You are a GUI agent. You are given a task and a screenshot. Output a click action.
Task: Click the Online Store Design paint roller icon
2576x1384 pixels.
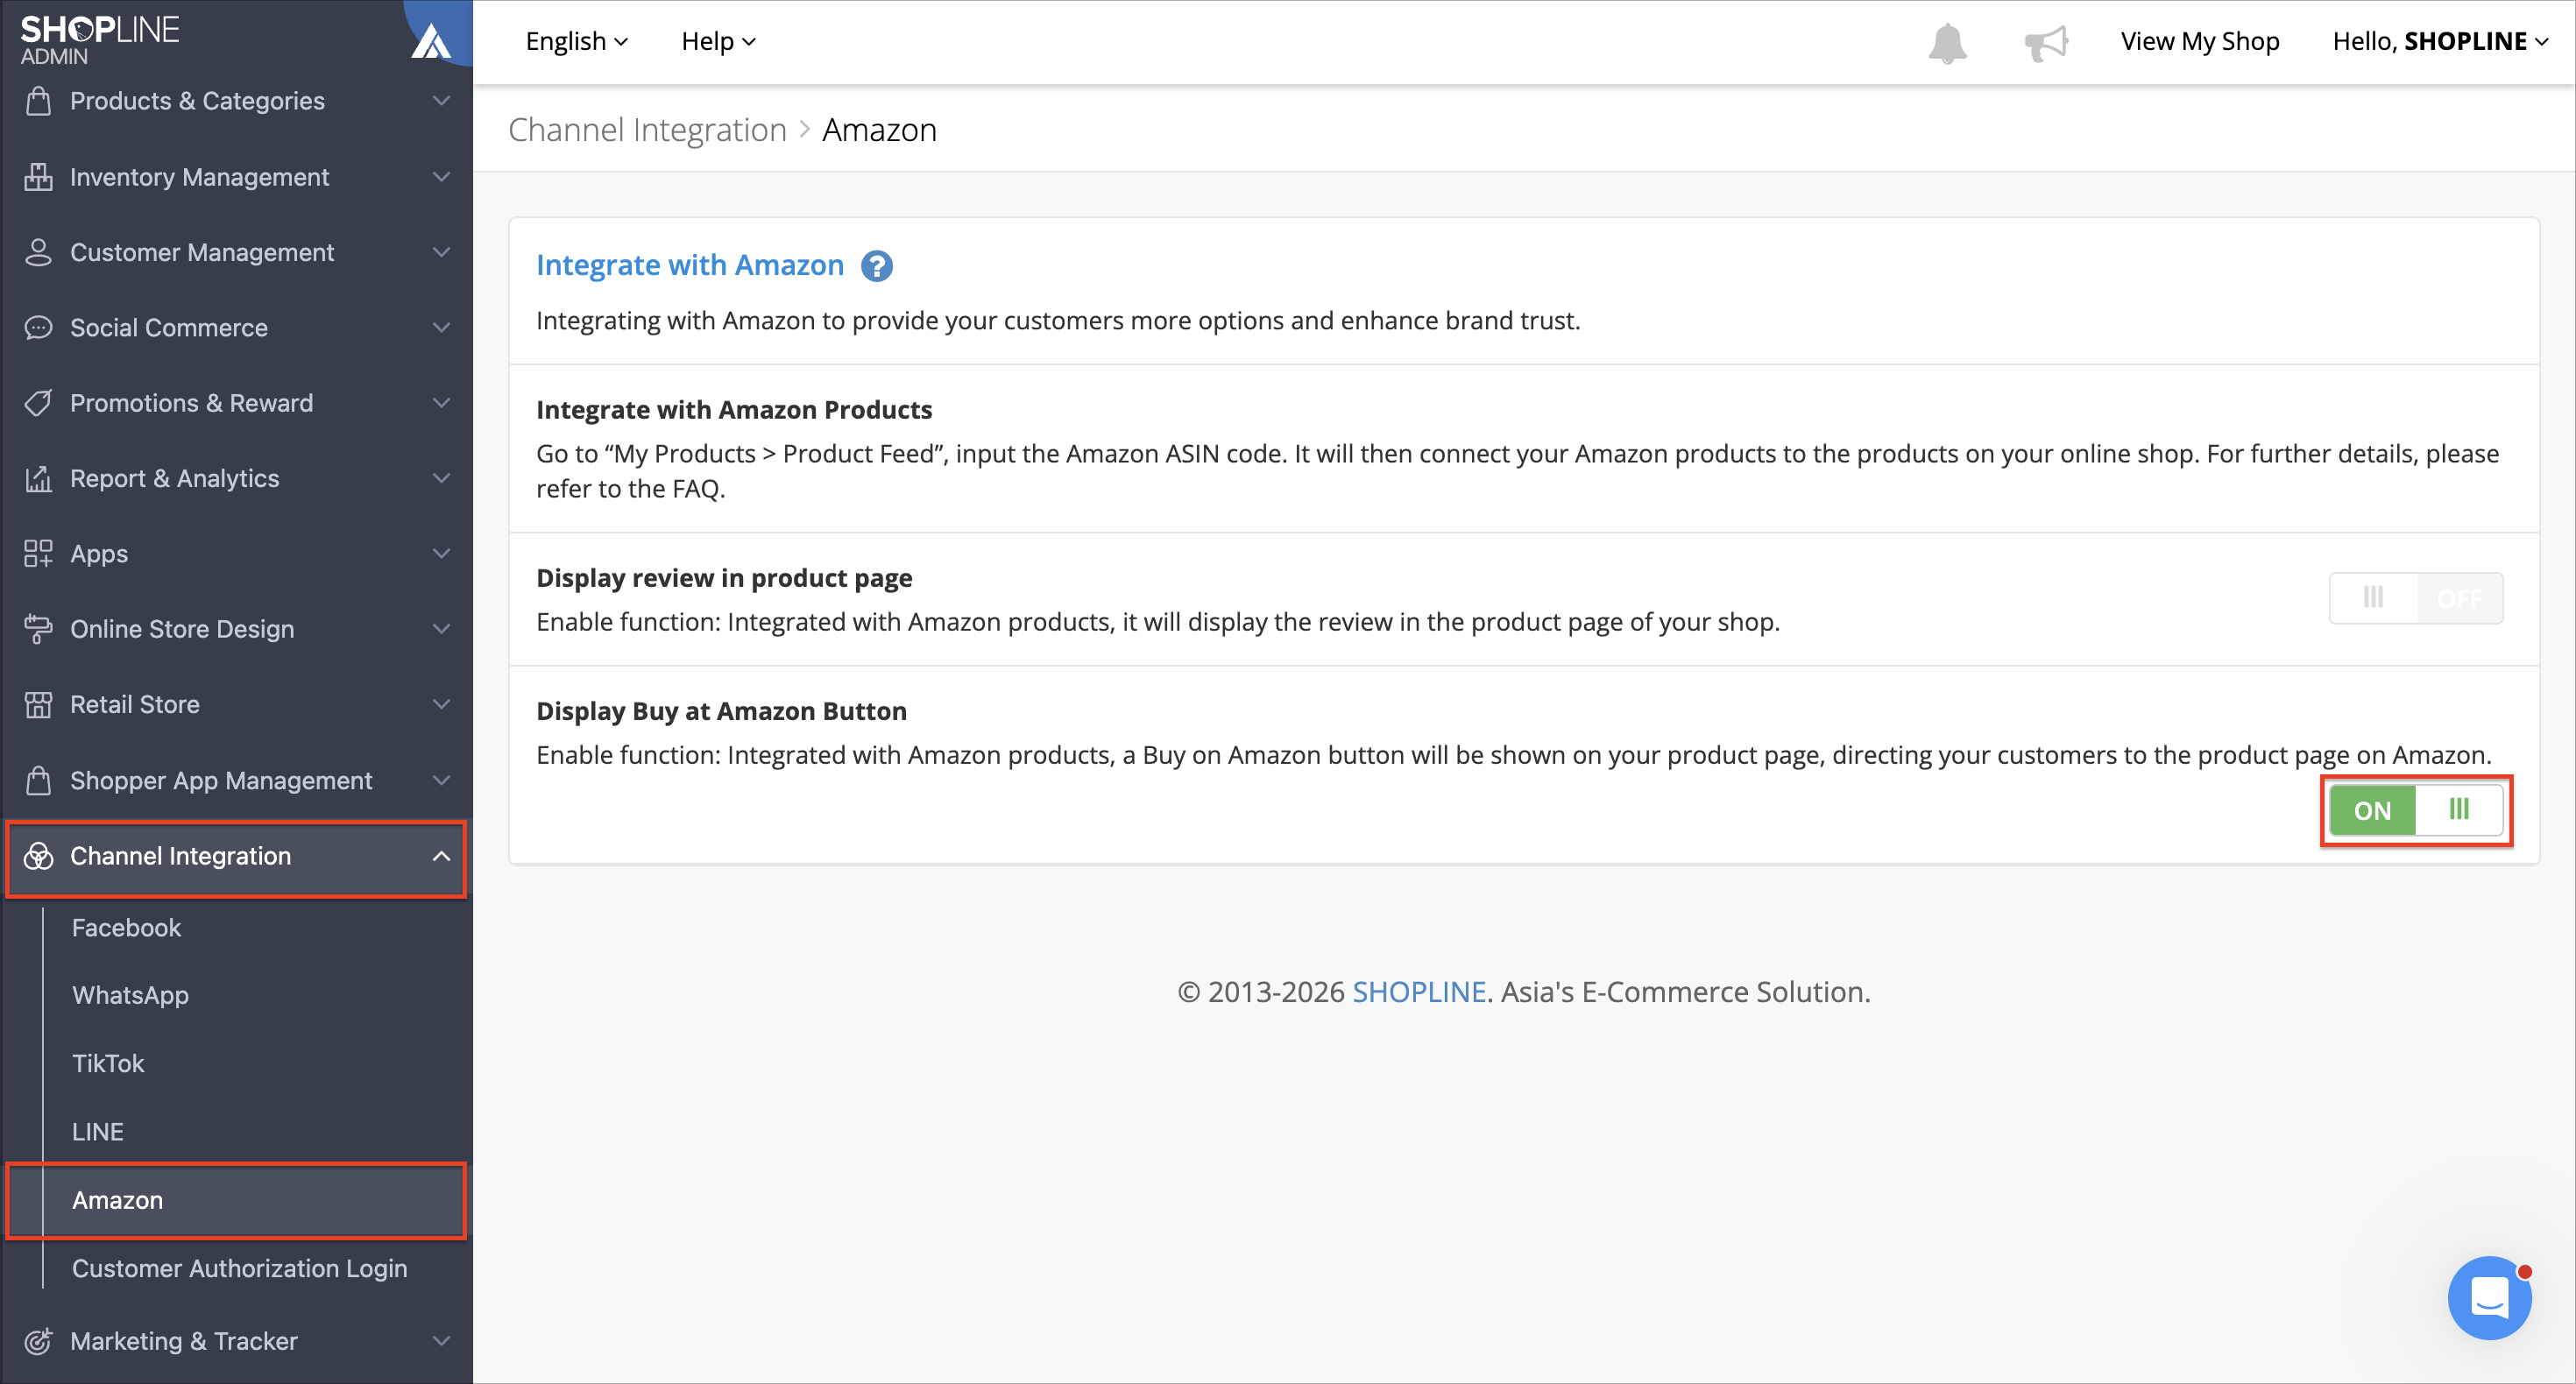(38, 629)
